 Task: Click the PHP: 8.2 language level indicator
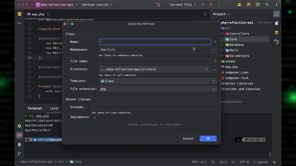pyautogui.click(x=199, y=162)
